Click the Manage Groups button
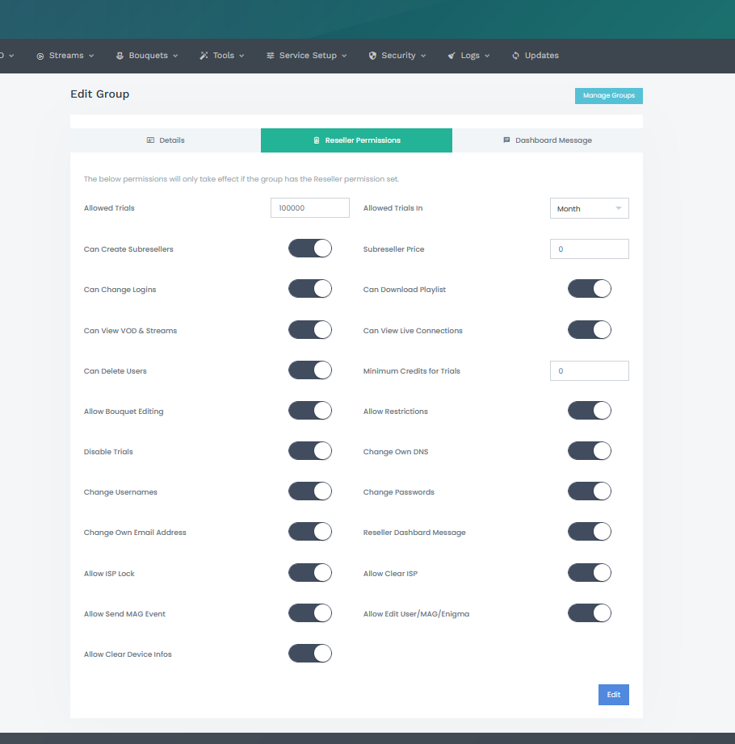Image resolution: width=735 pixels, height=744 pixels. pyautogui.click(x=608, y=95)
